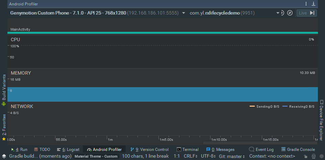Click the 10.33 MB memory value
The width and height of the screenshot is (325, 160).
(307, 73)
